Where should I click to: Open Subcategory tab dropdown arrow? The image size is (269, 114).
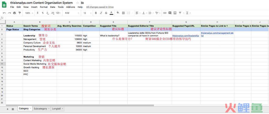click(49, 109)
